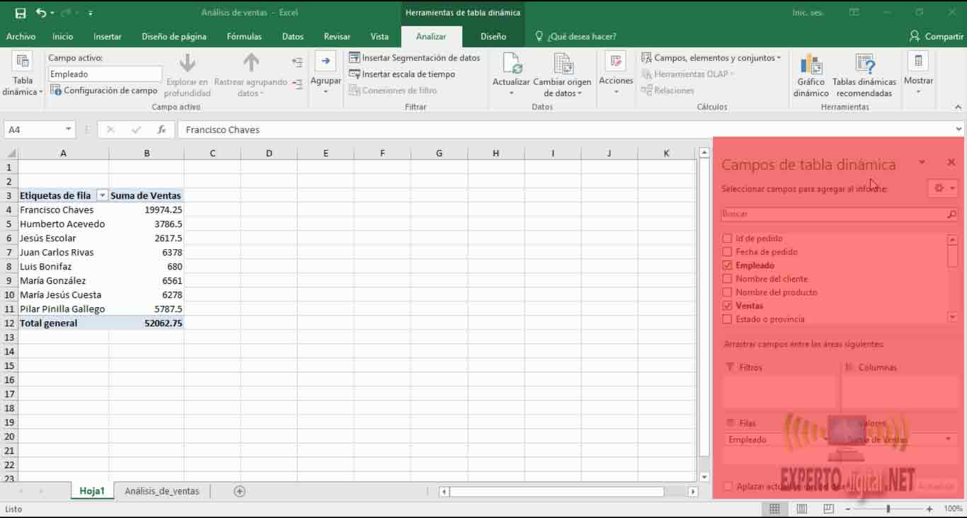Image resolution: width=967 pixels, height=518 pixels.
Task: Uncheck the Empleado field checkbox
Action: 727,265
